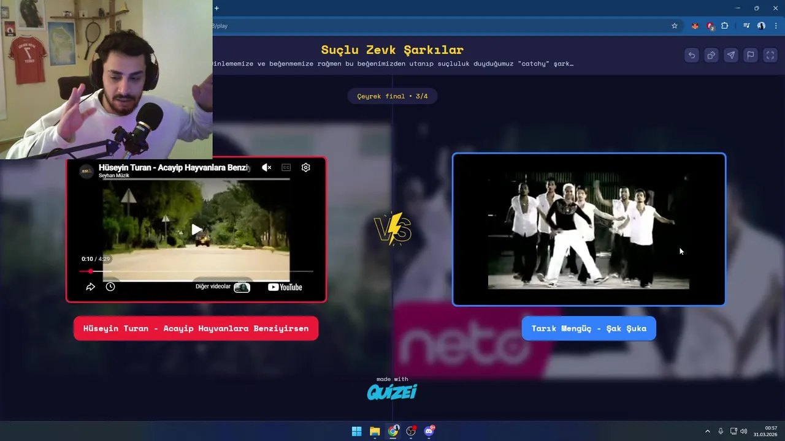Viewport: 785px width, 441px height.
Task: Open the Chrome three-dot menu
Action: 776,26
